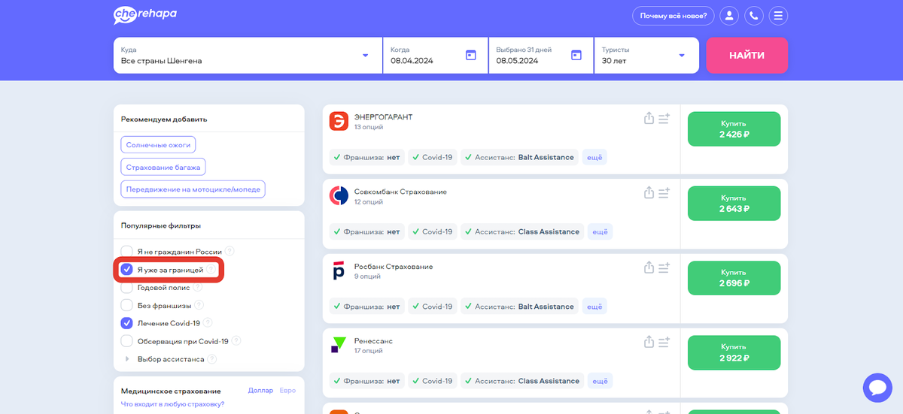The height and width of the screenshot is (414, 903).
Task: Expand the Выбор ассистанса section
Action: 127,359
